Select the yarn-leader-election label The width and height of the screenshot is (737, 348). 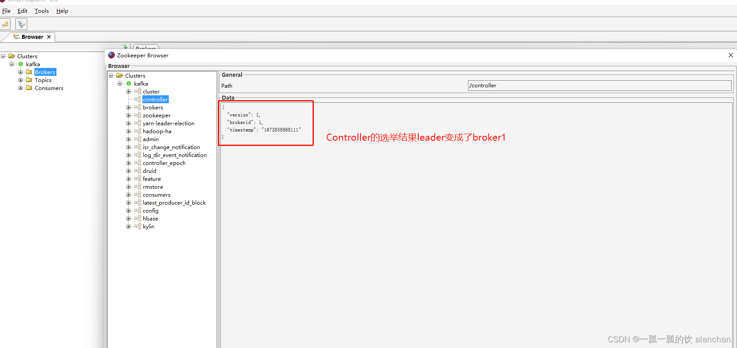click(x=168, y=123)
